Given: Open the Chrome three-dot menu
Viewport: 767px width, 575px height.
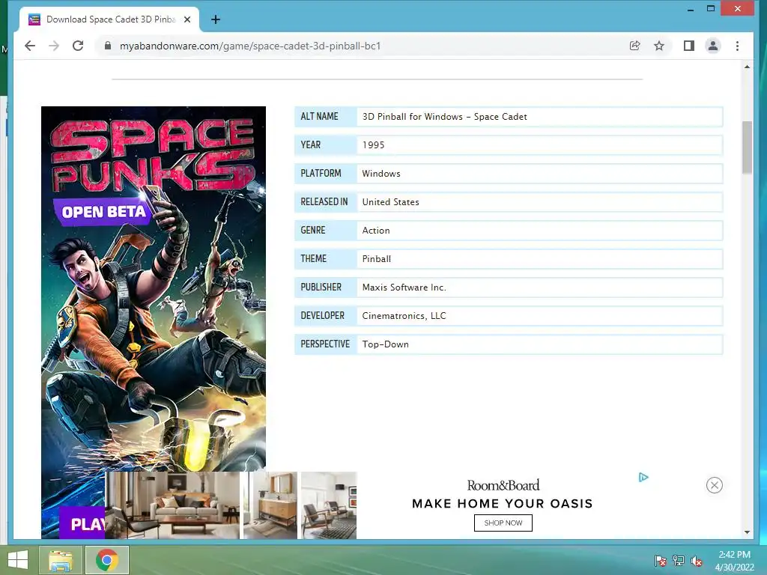Looking at the screenshot, I should 737,46.
